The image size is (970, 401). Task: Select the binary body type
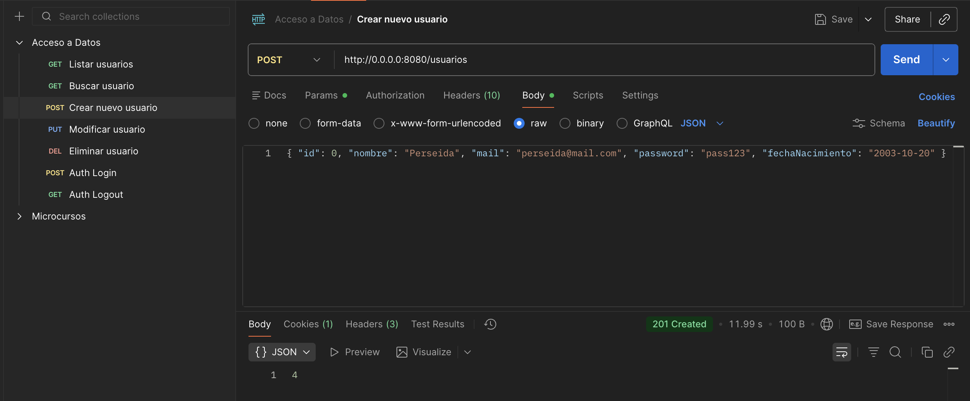click(x=565, y=123)
